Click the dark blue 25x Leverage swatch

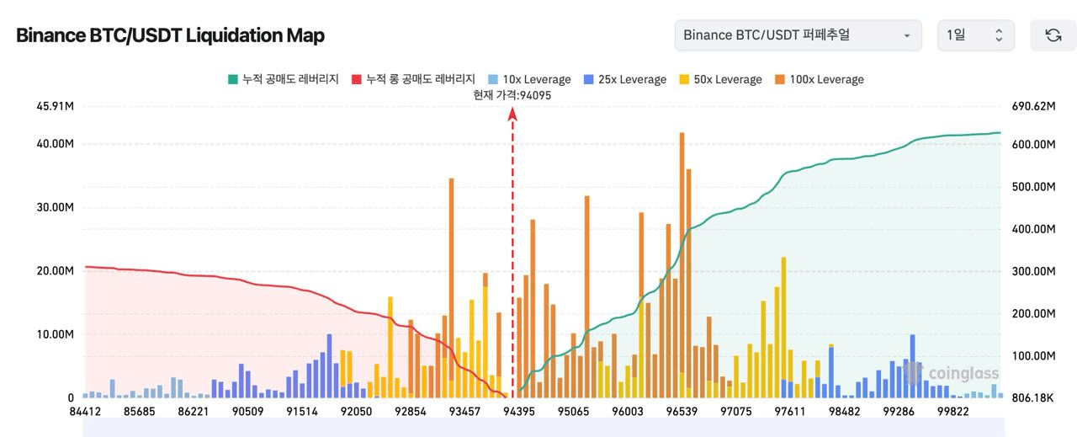589,79
